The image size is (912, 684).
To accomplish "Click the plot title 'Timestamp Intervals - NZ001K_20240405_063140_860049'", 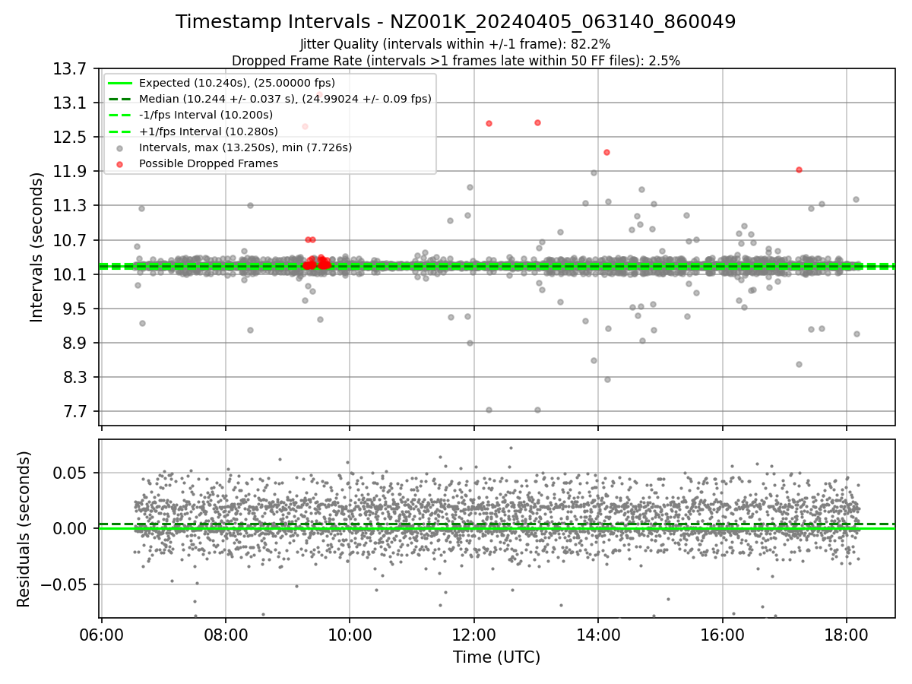I will click(455, 22).
